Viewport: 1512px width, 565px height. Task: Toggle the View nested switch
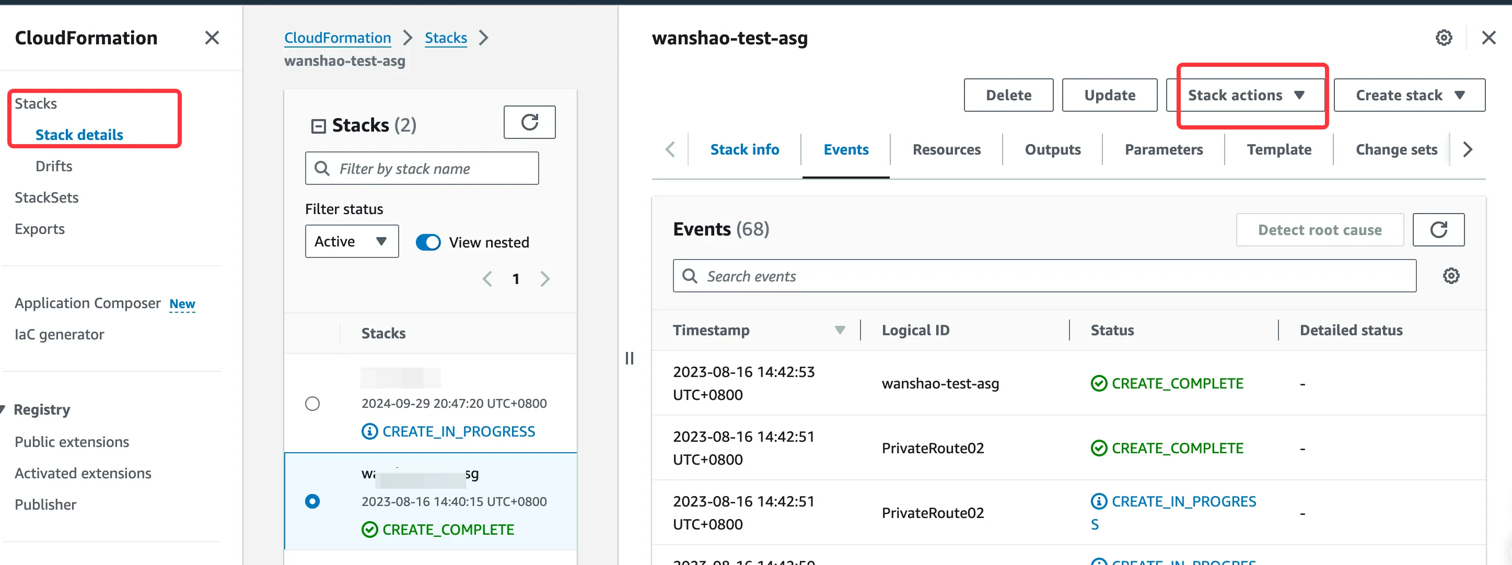428,242
